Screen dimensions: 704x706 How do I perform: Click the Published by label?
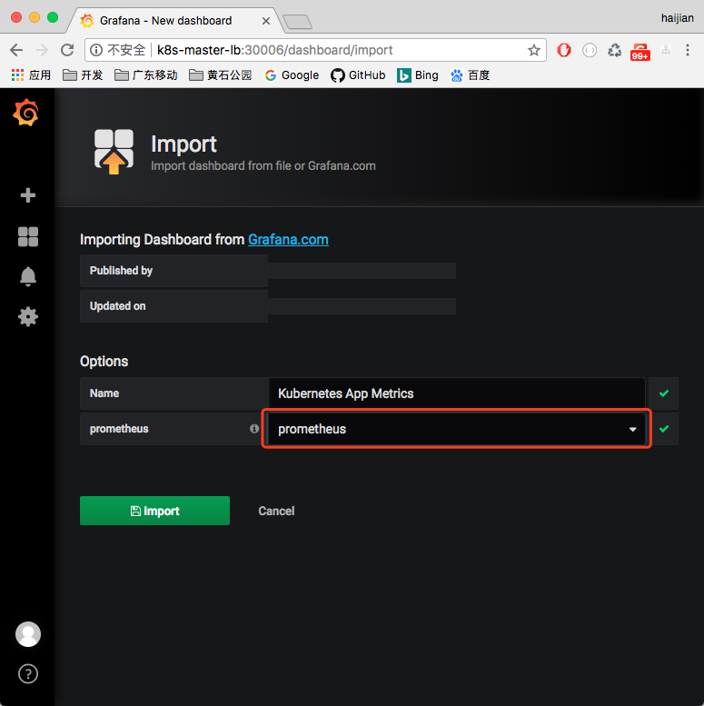pyautogui.click(x=121, y=271)
